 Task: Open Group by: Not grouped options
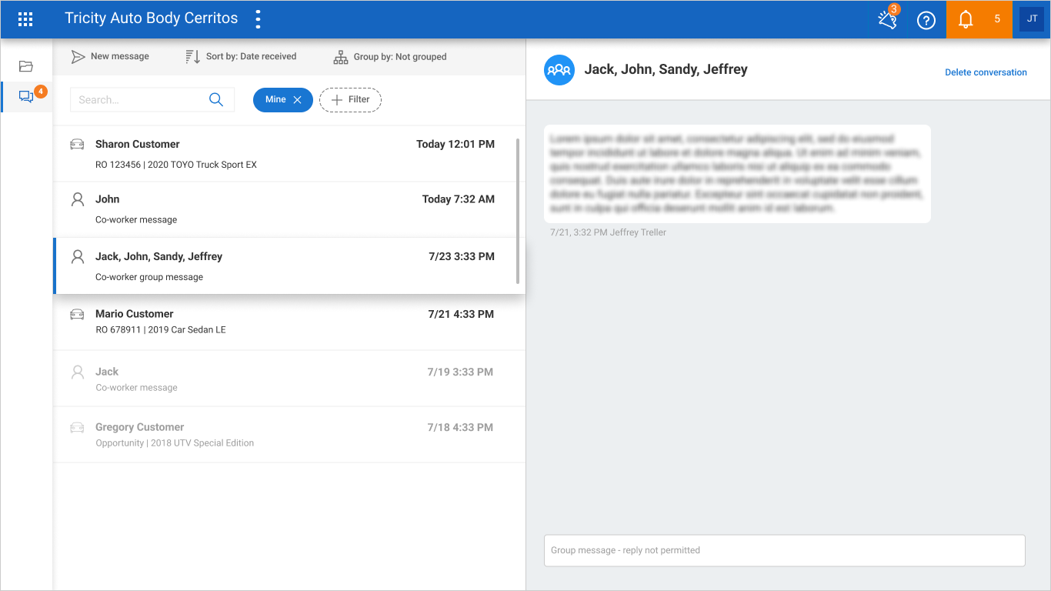click(x=390, y=57)
